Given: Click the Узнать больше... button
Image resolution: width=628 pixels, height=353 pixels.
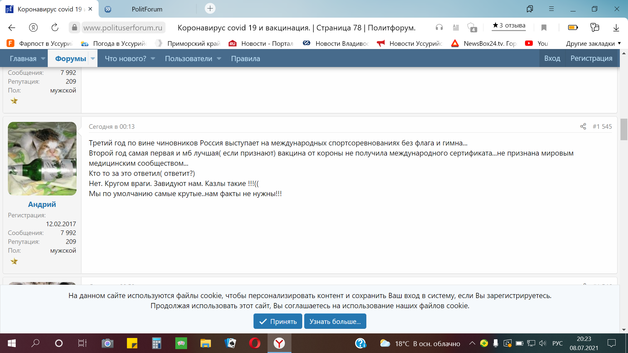Looking at the screenshot, I should click(335, 321).
